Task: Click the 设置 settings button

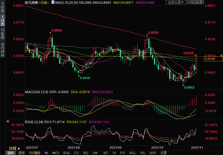Action: 163,153
